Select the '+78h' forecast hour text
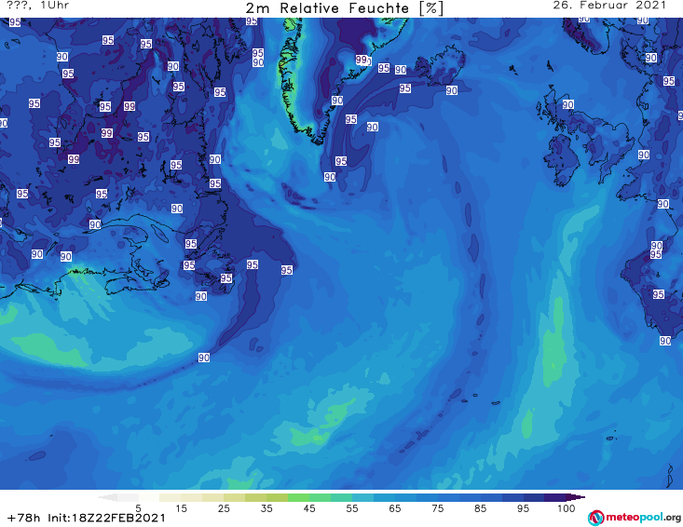The image size is (683, 527). point(23,518)
